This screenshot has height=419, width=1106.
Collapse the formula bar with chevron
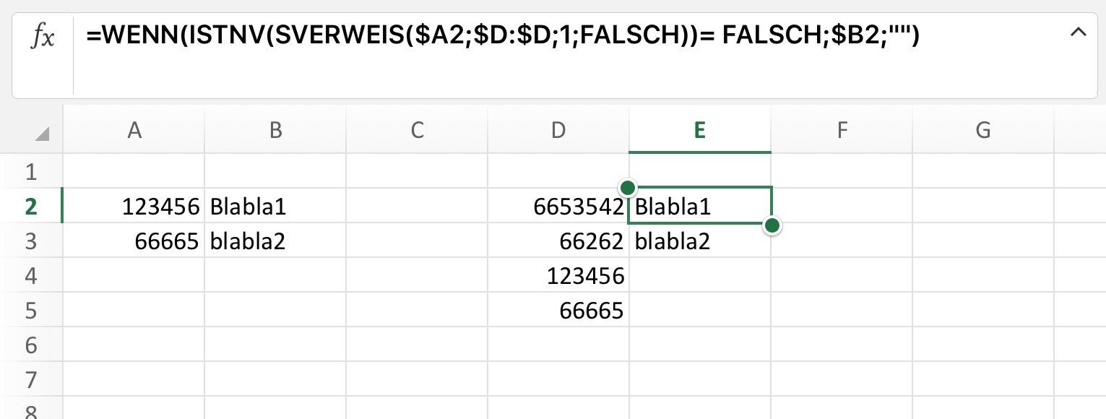coord(1077,33)
